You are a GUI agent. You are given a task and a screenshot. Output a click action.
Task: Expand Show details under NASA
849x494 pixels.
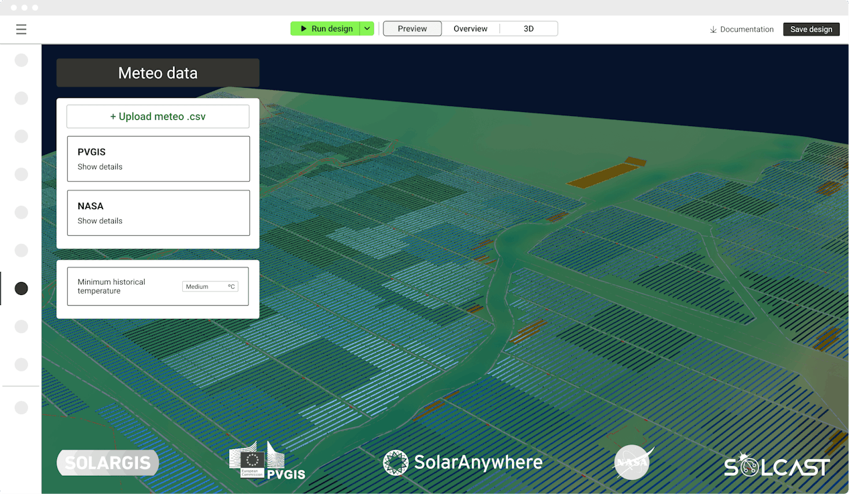[99, 221]
